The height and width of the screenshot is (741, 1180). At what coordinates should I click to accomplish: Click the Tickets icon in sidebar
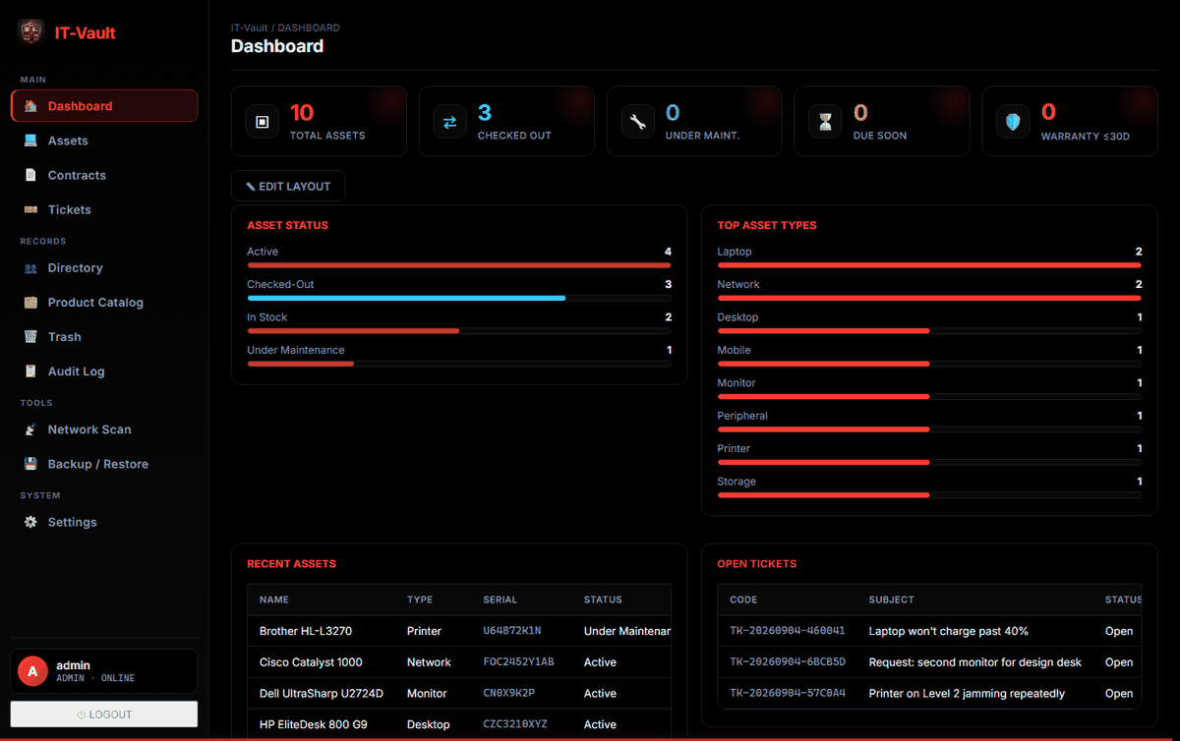point(30,209)
